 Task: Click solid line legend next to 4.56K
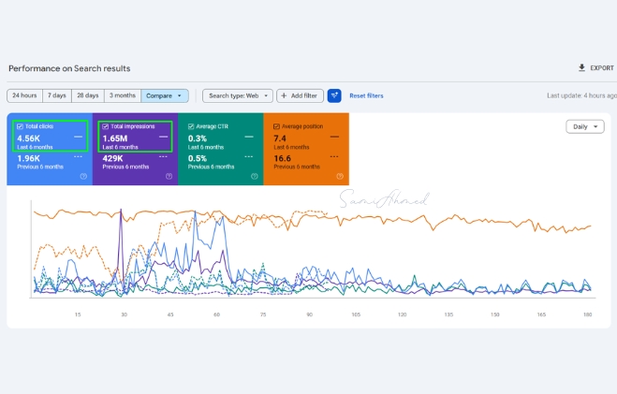pos(78,137)
